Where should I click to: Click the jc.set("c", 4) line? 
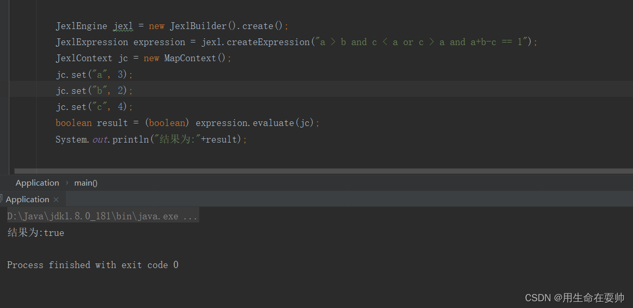coord(94,107)
